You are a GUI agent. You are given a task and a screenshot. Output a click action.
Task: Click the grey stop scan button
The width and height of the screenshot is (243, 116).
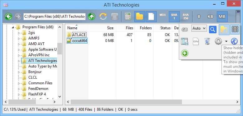[x=115, y=16]
